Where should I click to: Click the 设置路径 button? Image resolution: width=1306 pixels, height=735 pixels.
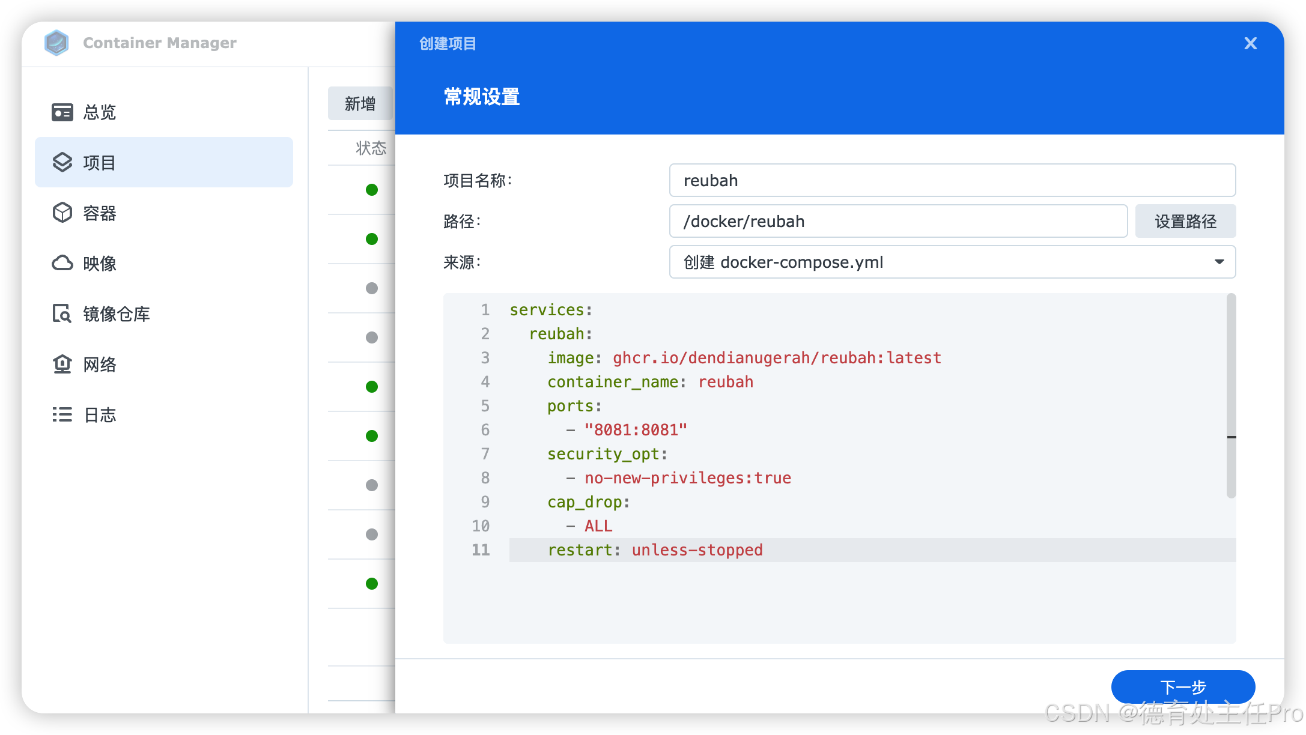pos(1185,221)
